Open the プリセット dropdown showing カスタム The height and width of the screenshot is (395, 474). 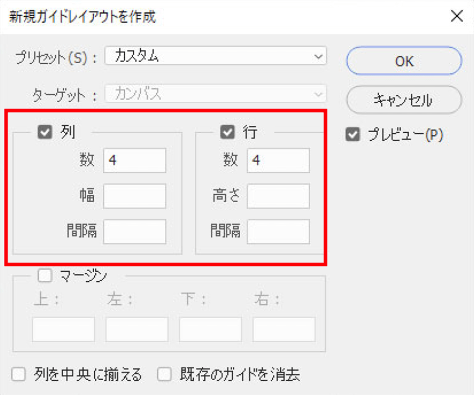pos(215,56)
